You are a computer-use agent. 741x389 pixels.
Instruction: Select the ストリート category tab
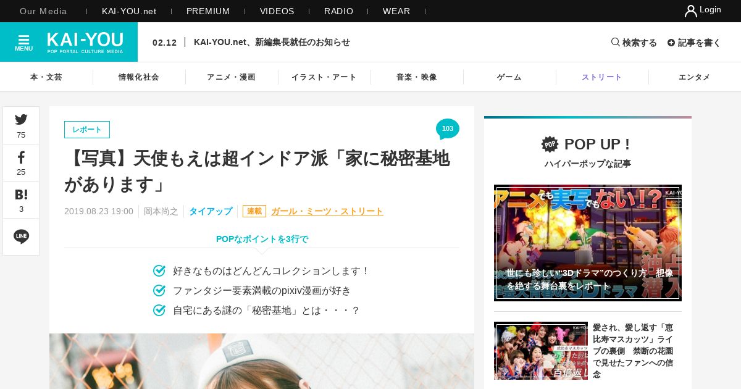(x=602, y=77)
